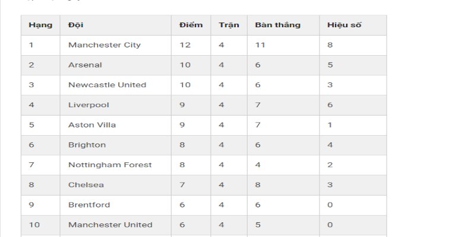Click the Trận column header
Image resolution: width=475 pixels, height=237 pixels.
pyautogui.click(x=229, y=25)
